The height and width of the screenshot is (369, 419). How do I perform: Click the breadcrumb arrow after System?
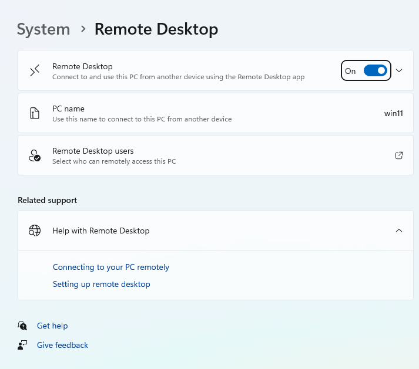83,29
